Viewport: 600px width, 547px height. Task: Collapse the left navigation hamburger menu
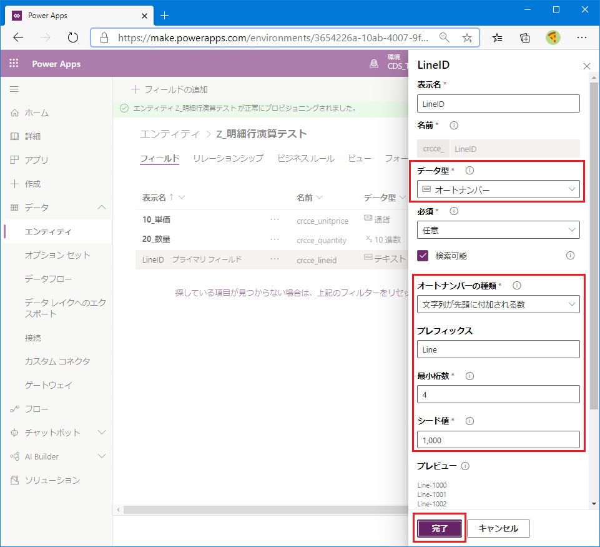tap(14, 89)
